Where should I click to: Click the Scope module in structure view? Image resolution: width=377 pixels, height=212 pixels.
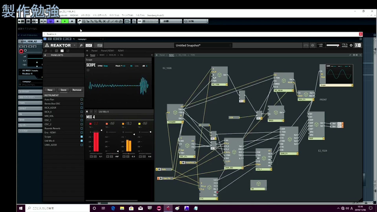[x=336, y=75]
